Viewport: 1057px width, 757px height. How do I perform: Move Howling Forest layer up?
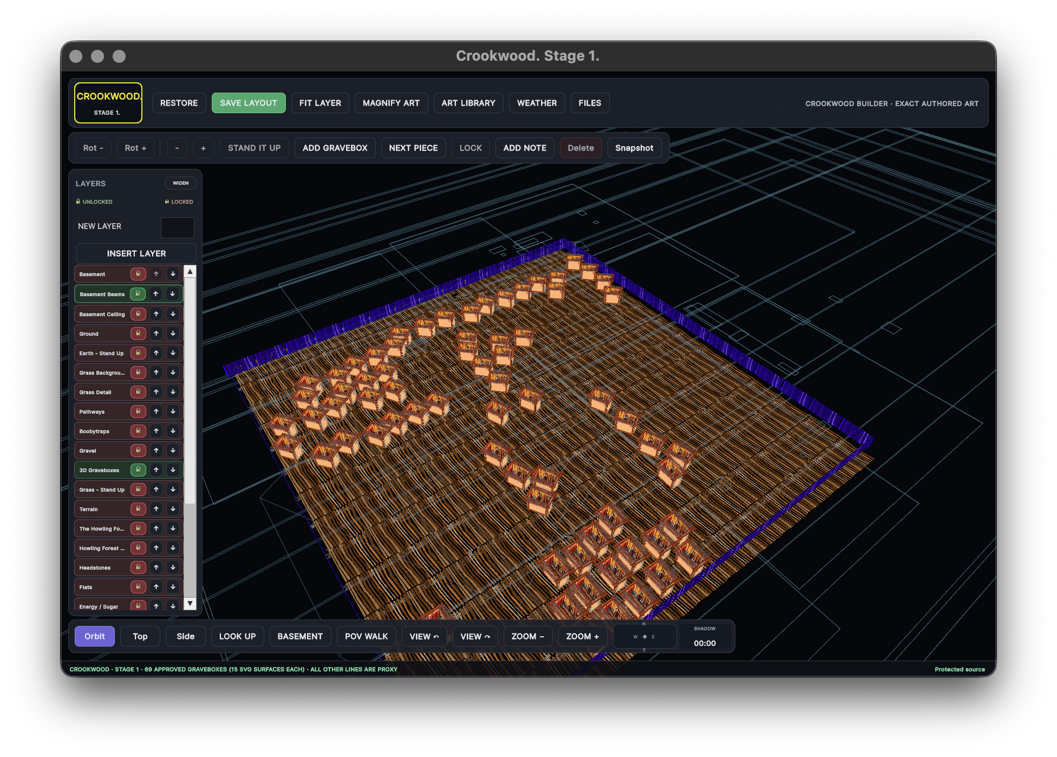coord(156,547)
